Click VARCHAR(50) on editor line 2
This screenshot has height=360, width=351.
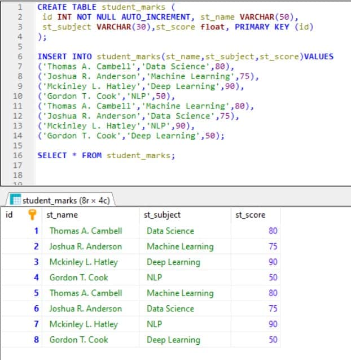click(266, 17)
